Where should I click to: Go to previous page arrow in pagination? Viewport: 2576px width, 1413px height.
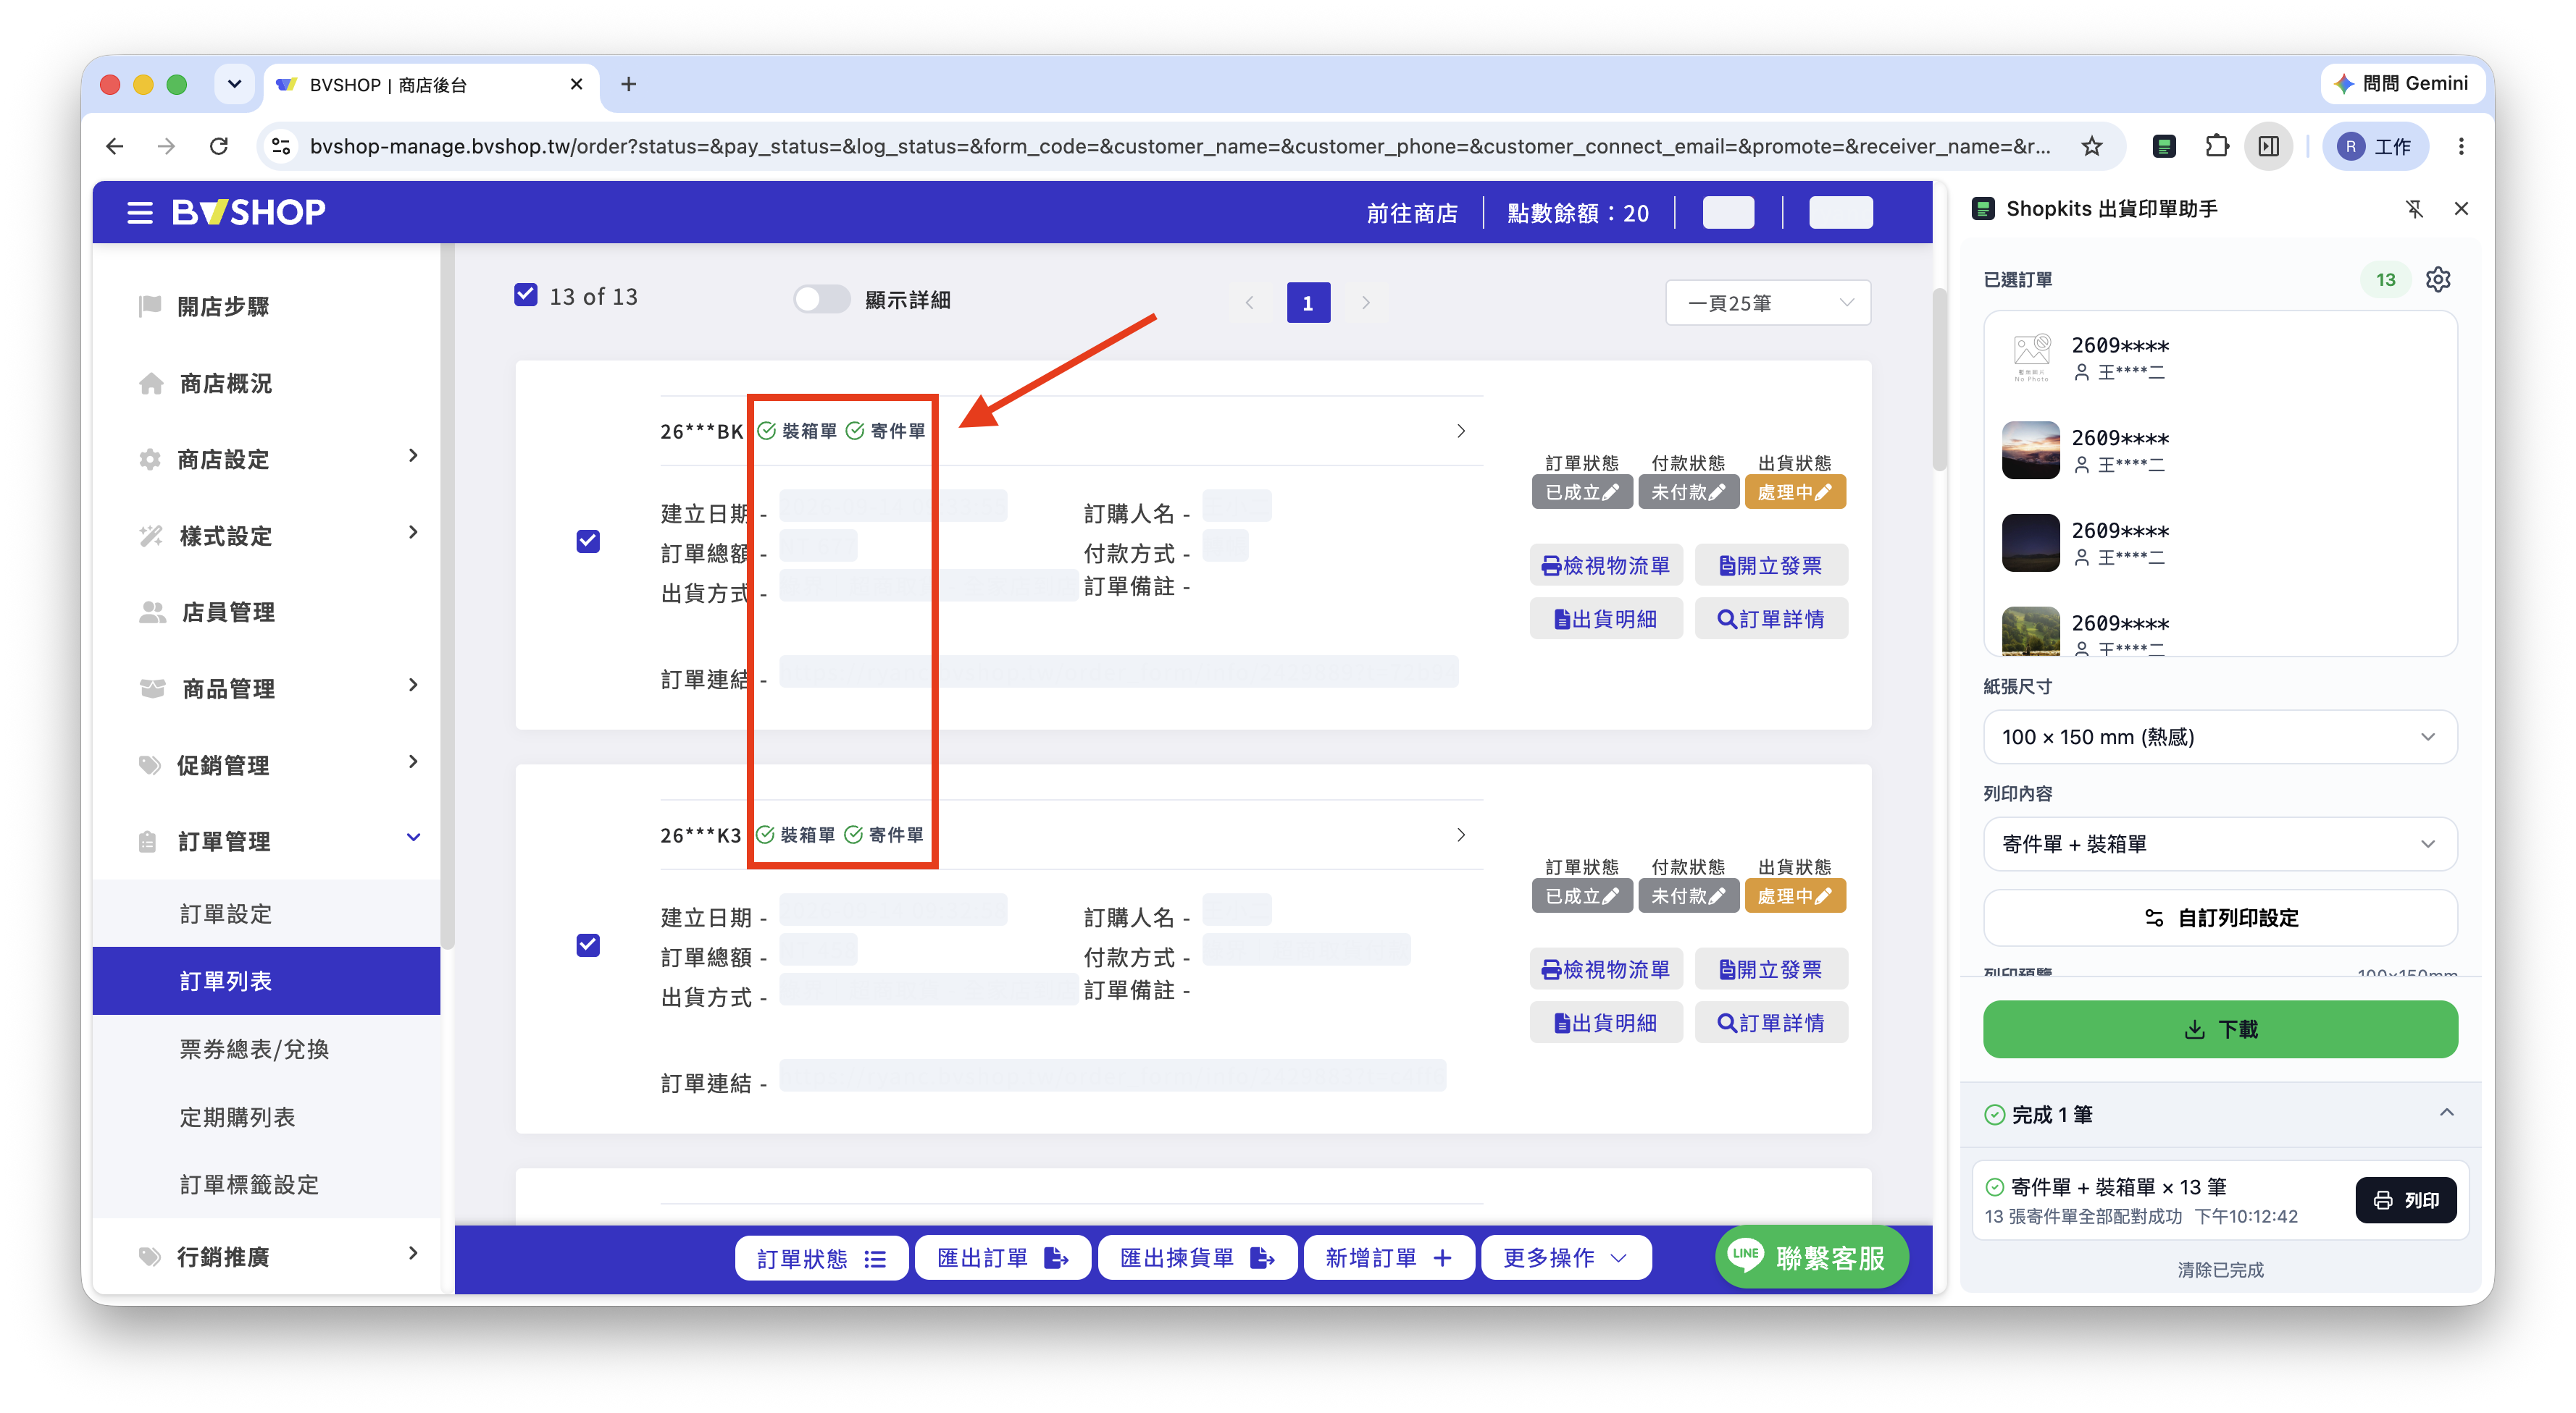(x=1249, y=303)
